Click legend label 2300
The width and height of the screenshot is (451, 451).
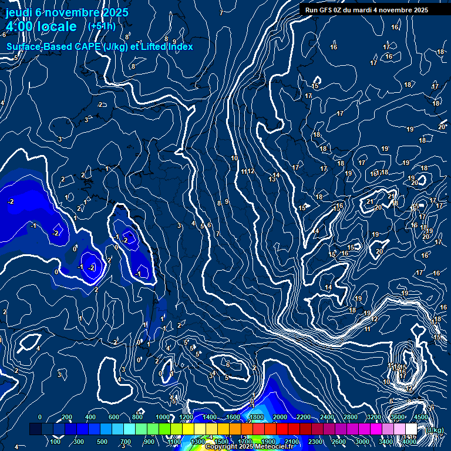(x=315, y=442)
